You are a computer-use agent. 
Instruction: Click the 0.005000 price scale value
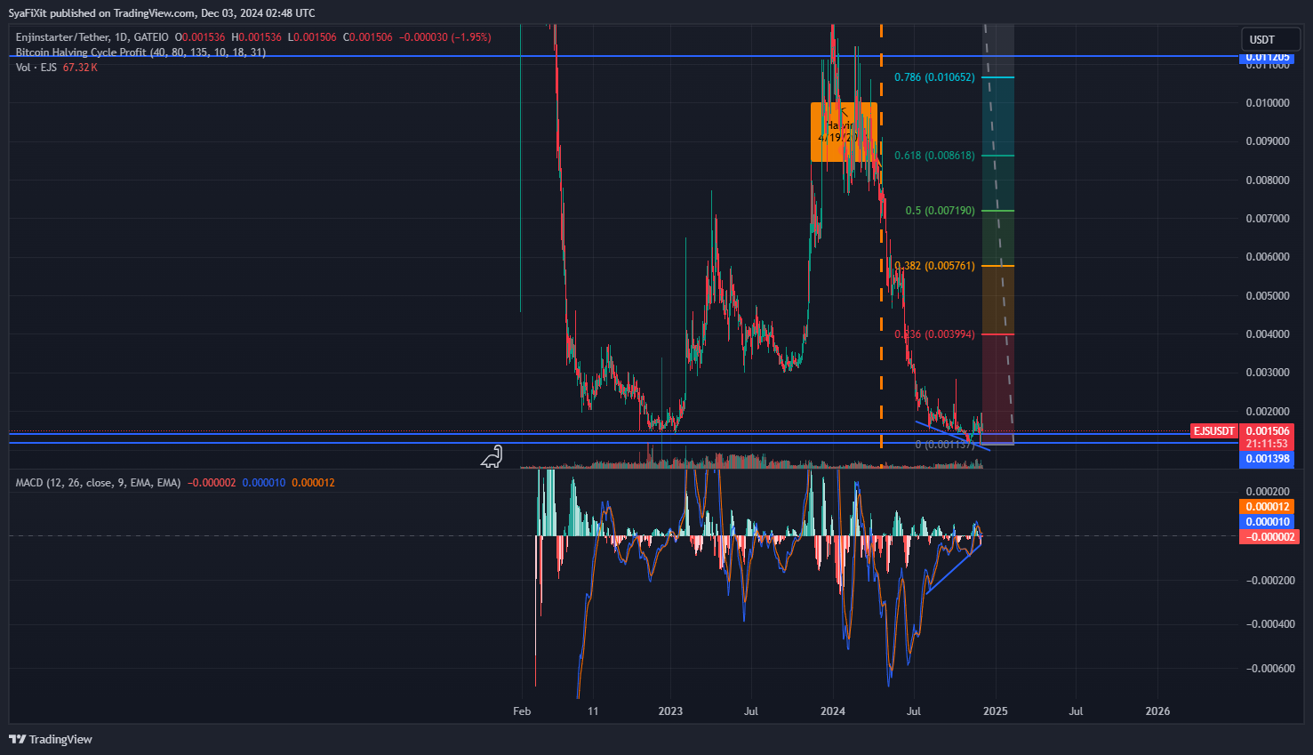[x=1268, y=296]
